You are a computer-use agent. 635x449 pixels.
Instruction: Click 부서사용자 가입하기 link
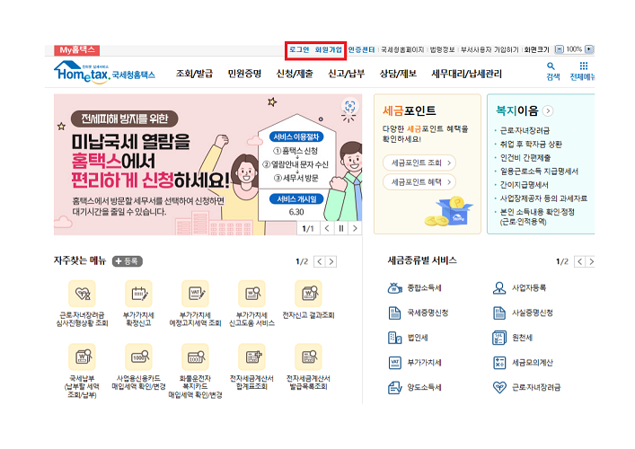(x=489, y=49)
